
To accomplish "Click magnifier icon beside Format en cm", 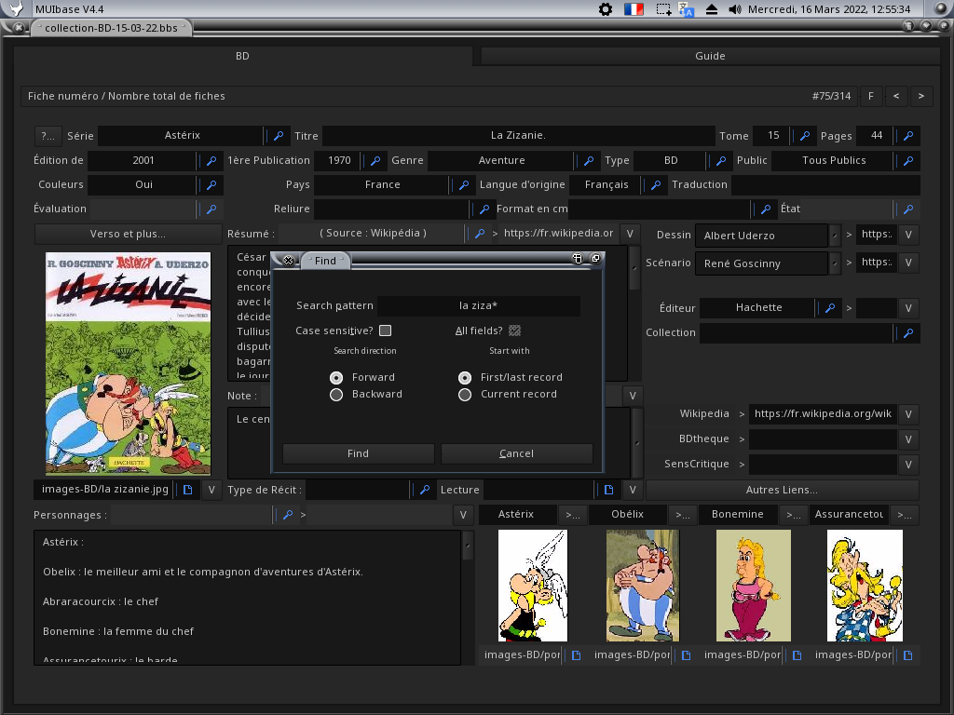I will pos(766,209).
